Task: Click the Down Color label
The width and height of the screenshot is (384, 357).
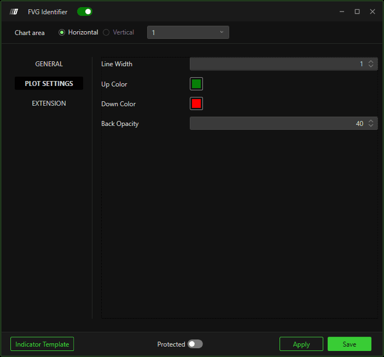Action: coord(118,104)
